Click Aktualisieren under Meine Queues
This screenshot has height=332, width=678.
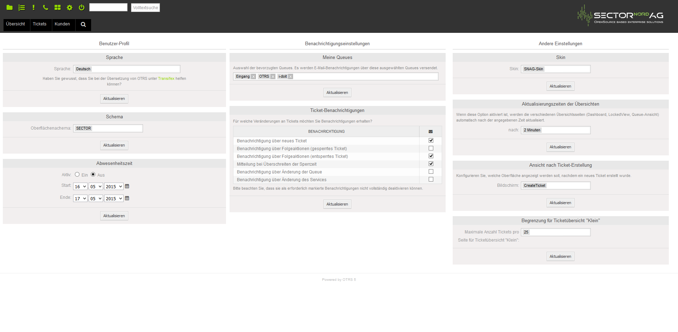(x=337, y=93)
